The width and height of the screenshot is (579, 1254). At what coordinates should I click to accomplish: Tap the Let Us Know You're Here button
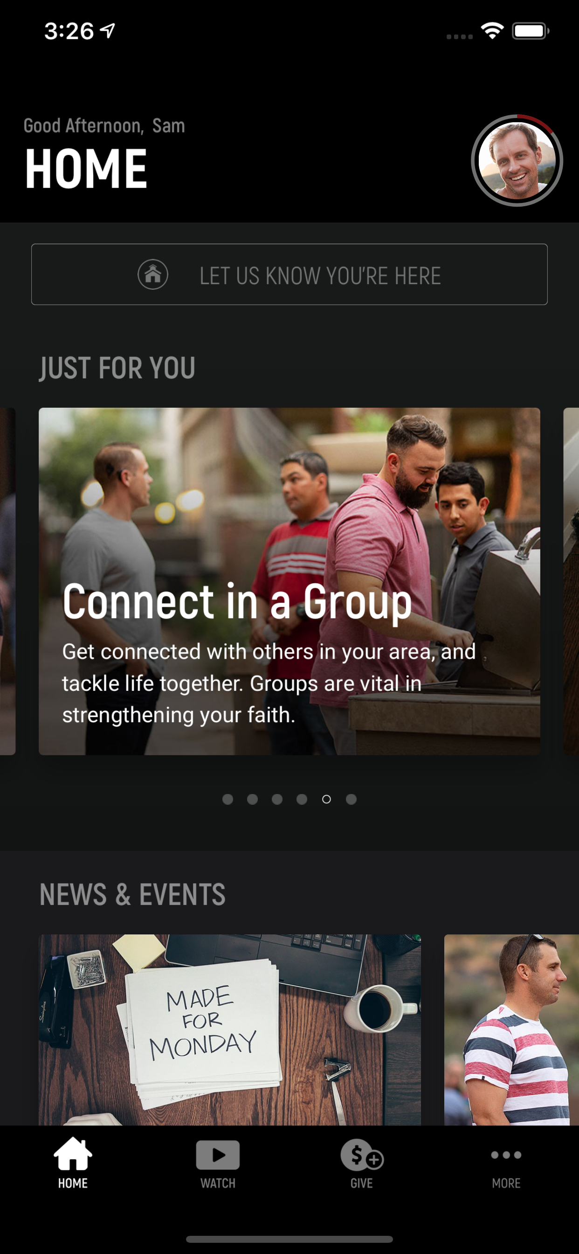point(289,275)
